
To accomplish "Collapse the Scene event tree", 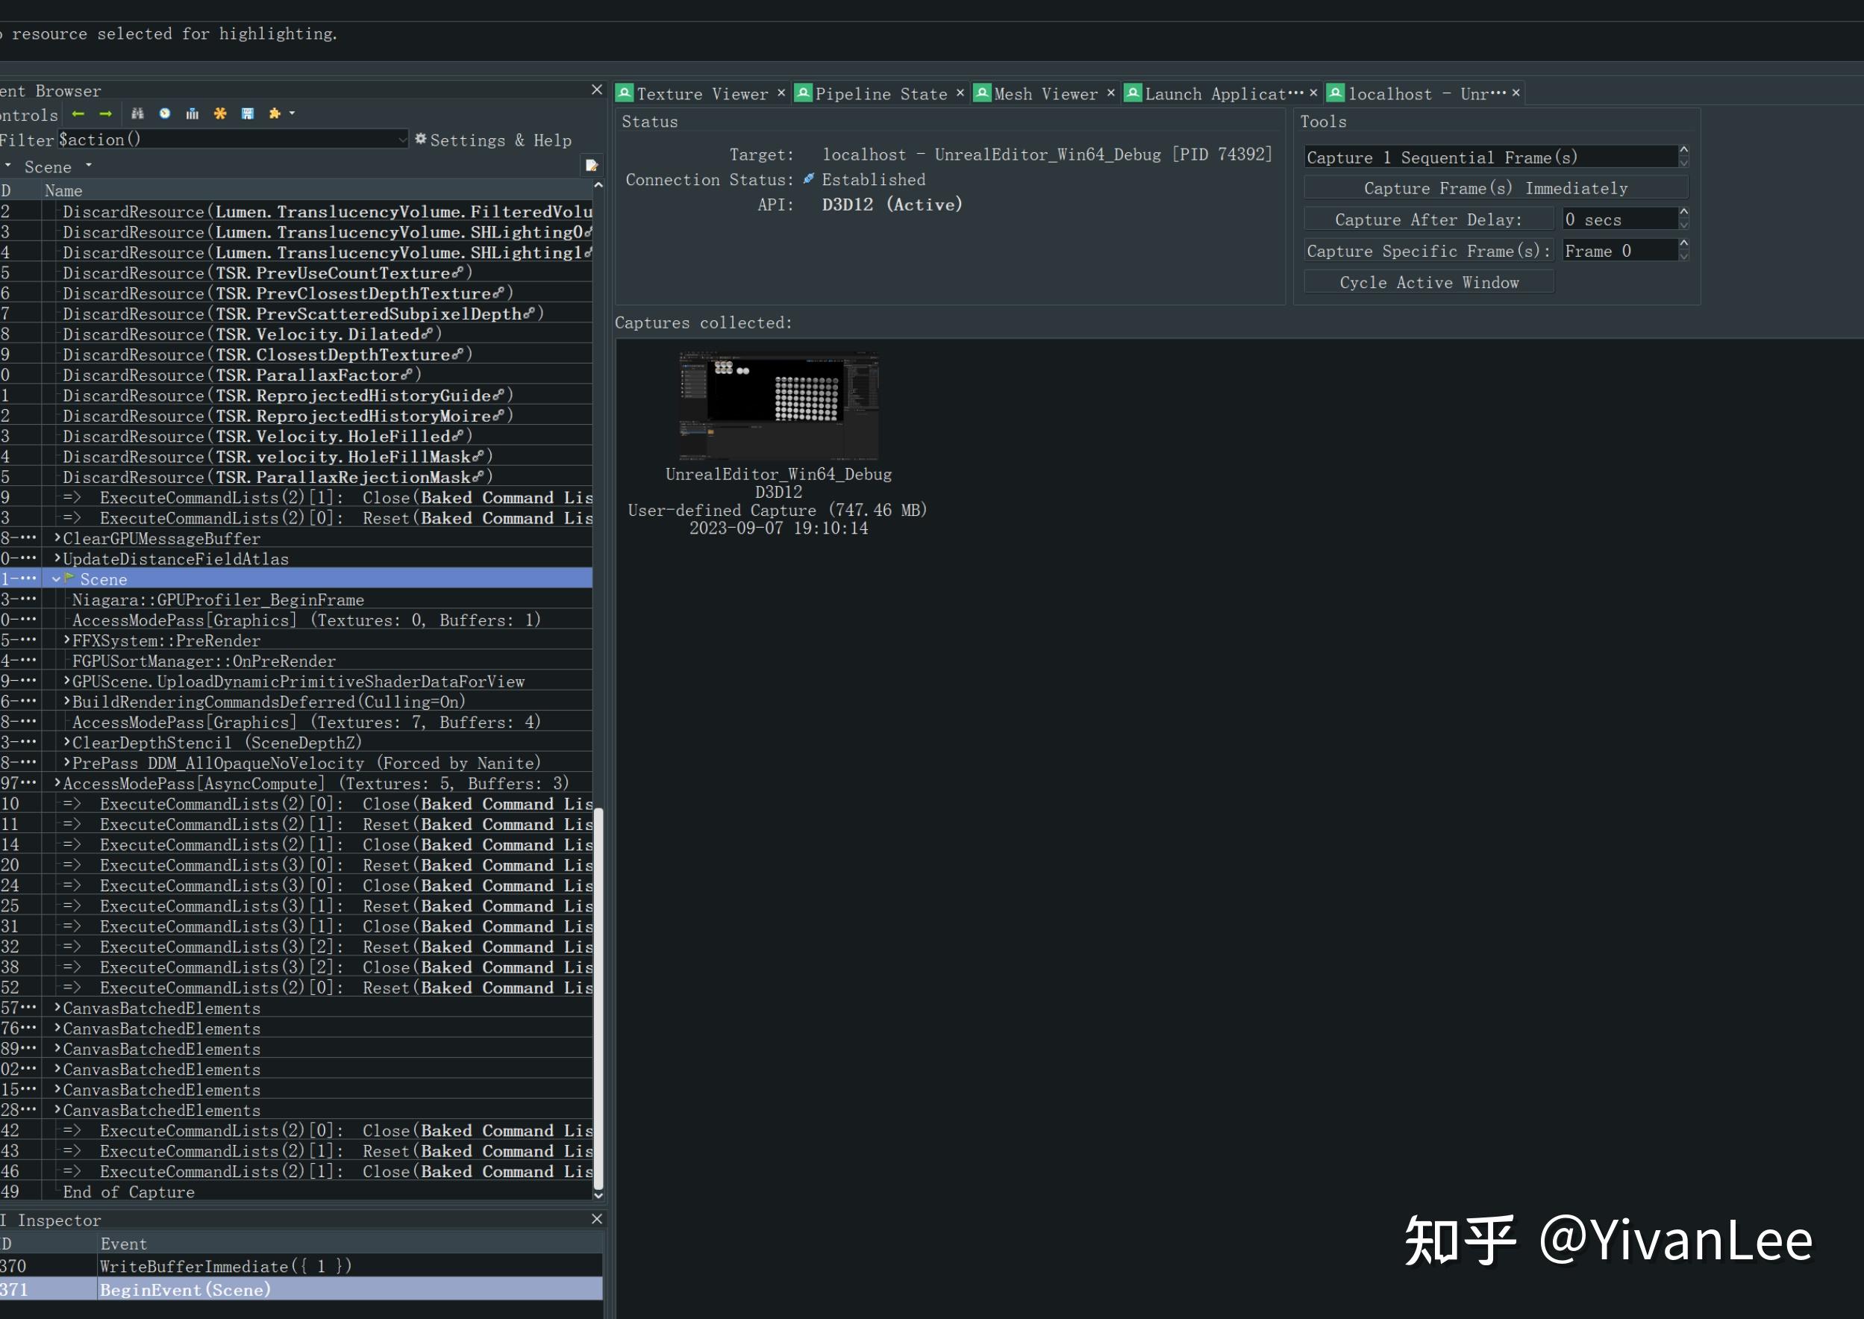I will click(x=56, y=579).
